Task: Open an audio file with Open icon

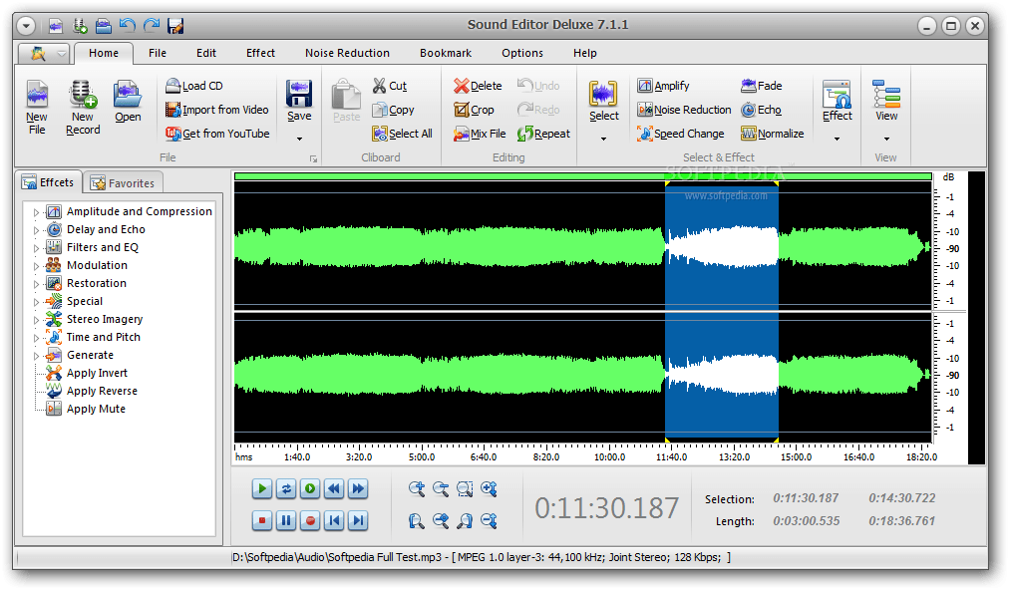Action: click(128, 94)
